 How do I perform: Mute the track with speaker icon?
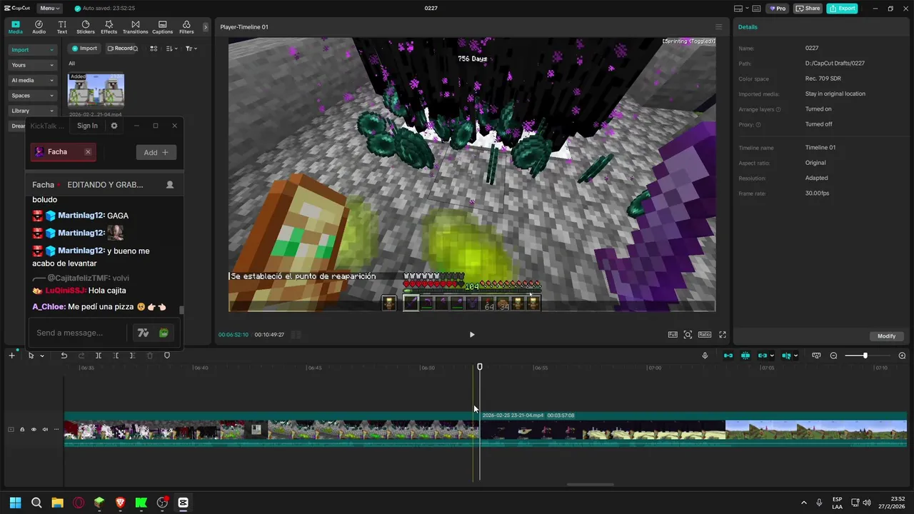(x=45, y=429)
